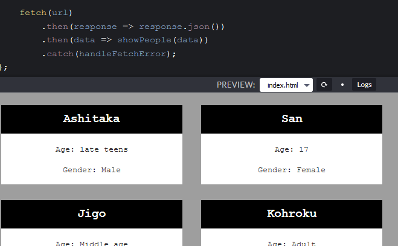This screenshot has height=246, width=398.
Task: Click the 'Age: Middle age' line in the Jigo card
Action: (92, 243)
